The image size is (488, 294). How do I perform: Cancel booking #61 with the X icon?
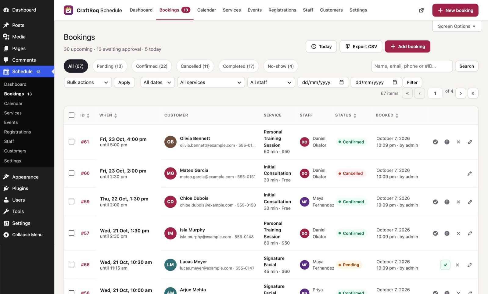click(458, 142)
